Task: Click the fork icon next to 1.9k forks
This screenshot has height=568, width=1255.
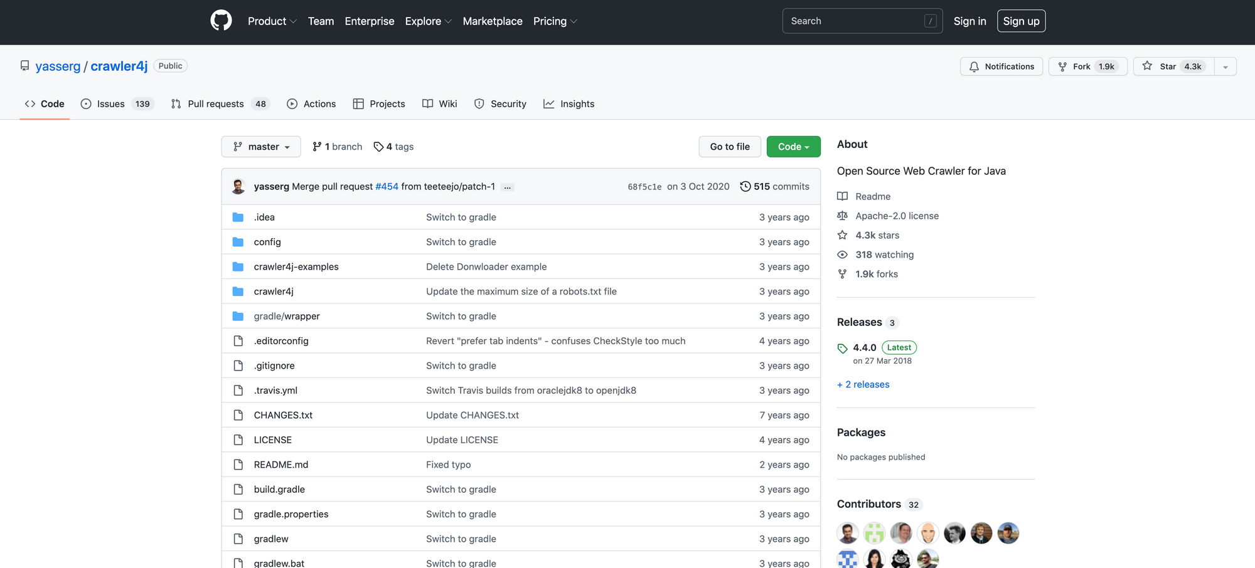Action: point(842,274)
